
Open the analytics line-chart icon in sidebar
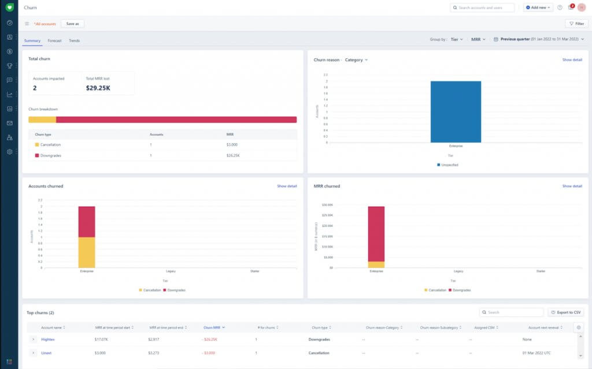(8, 95)
